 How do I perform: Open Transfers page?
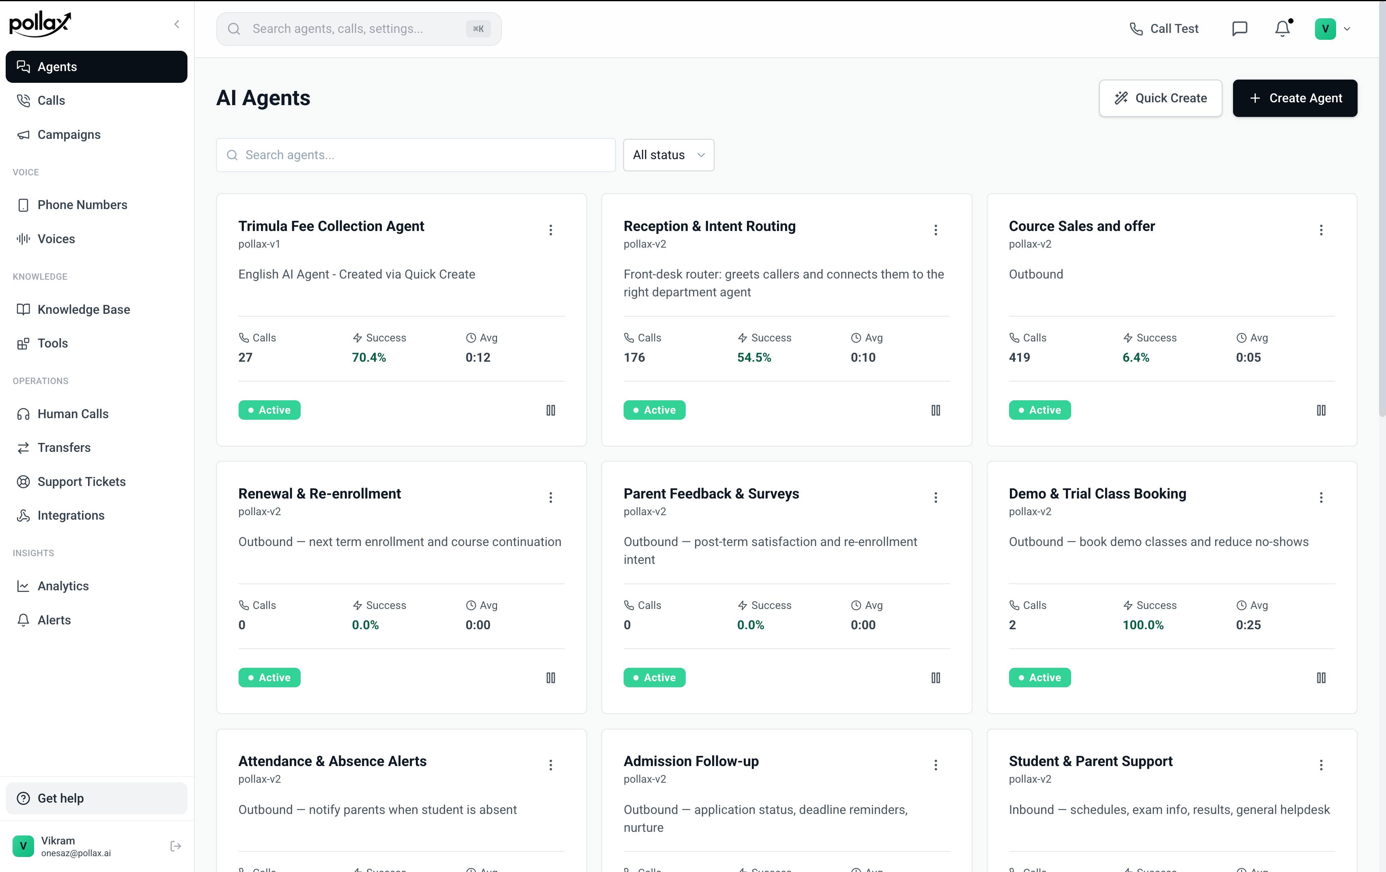click(96, 447)
